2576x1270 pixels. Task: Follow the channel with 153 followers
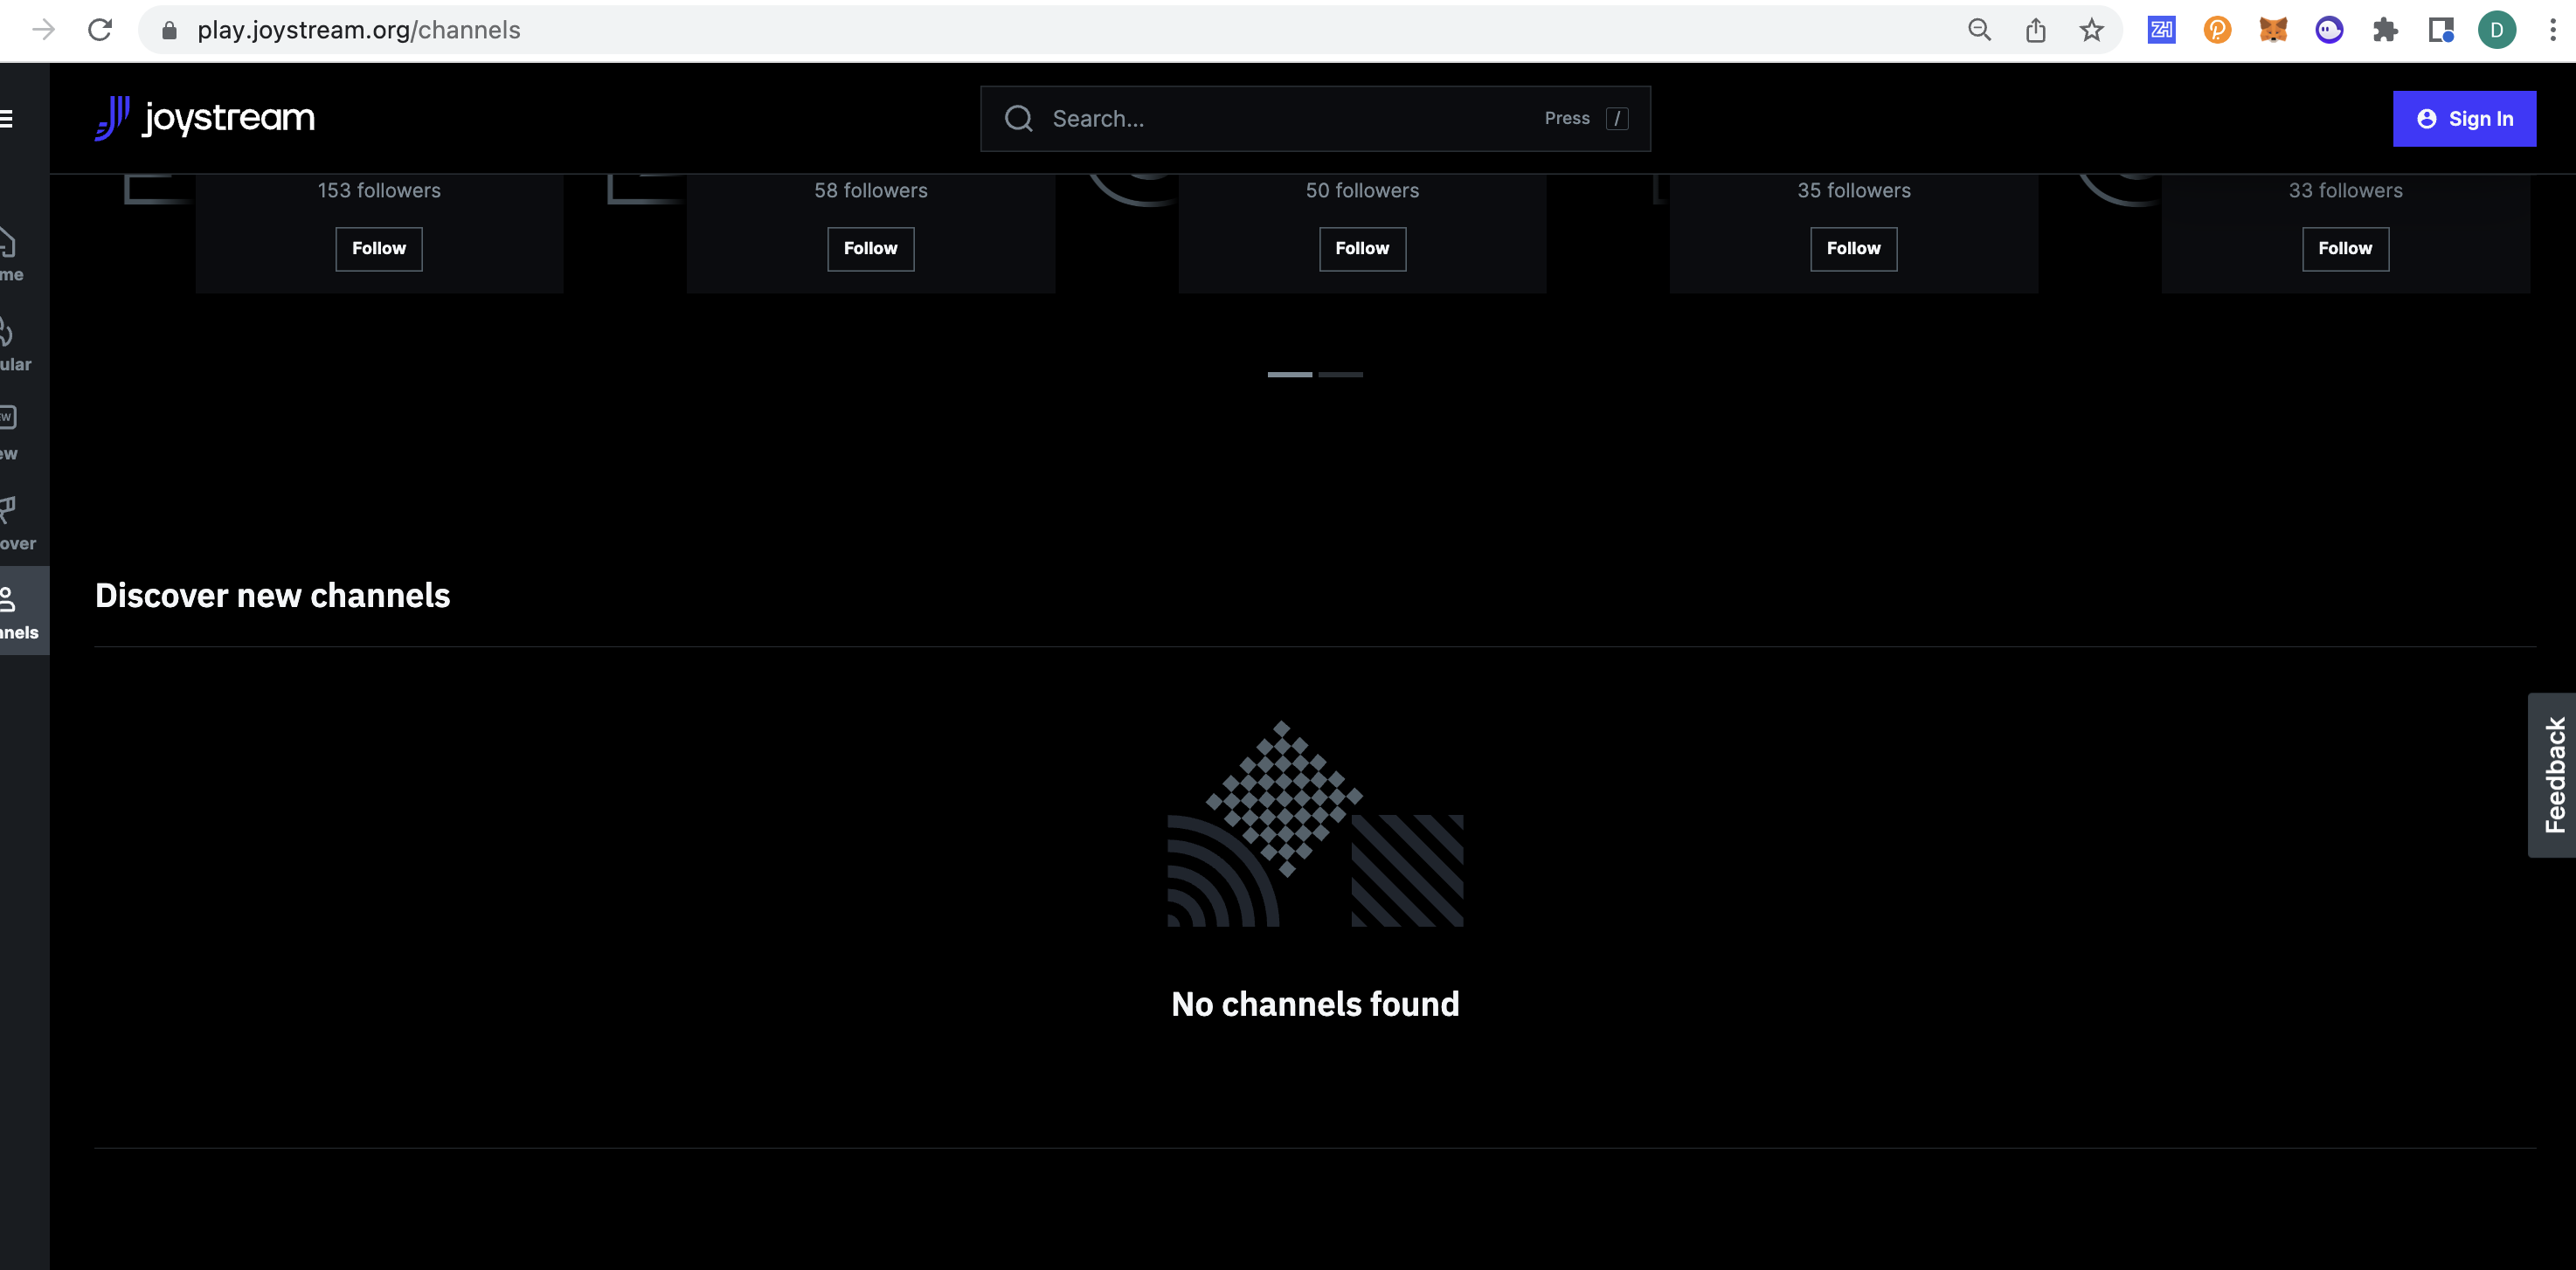(x=379, y=249)
